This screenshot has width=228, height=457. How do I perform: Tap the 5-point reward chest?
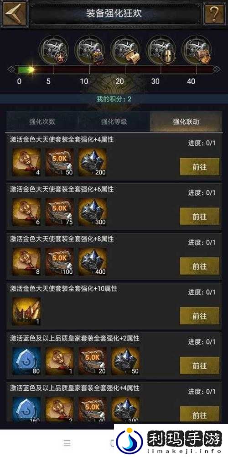coord(54,49)
